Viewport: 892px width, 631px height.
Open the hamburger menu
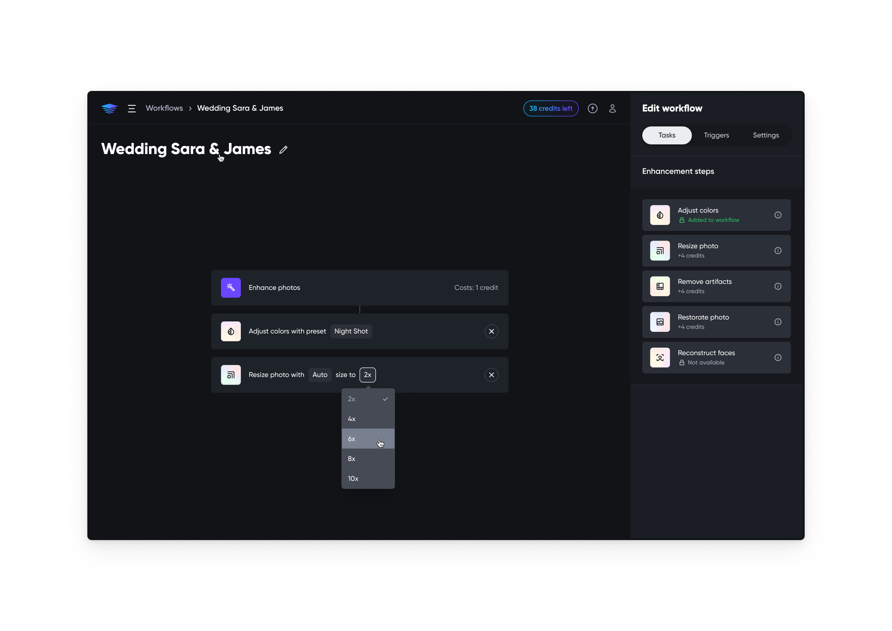132,108
